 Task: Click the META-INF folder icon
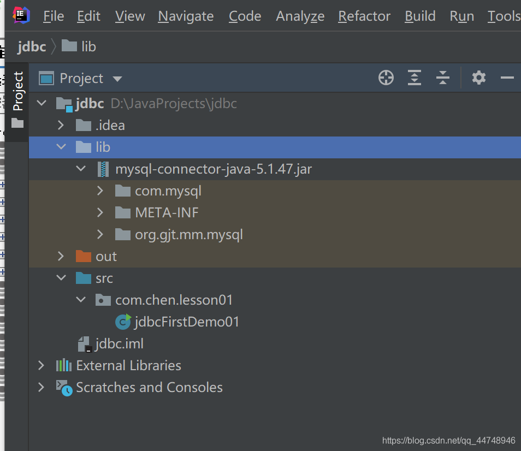(123, 212)
